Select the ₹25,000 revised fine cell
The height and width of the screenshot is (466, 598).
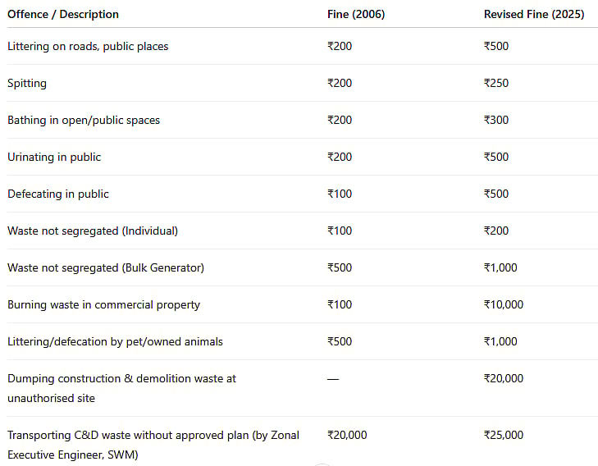[503, 435]
